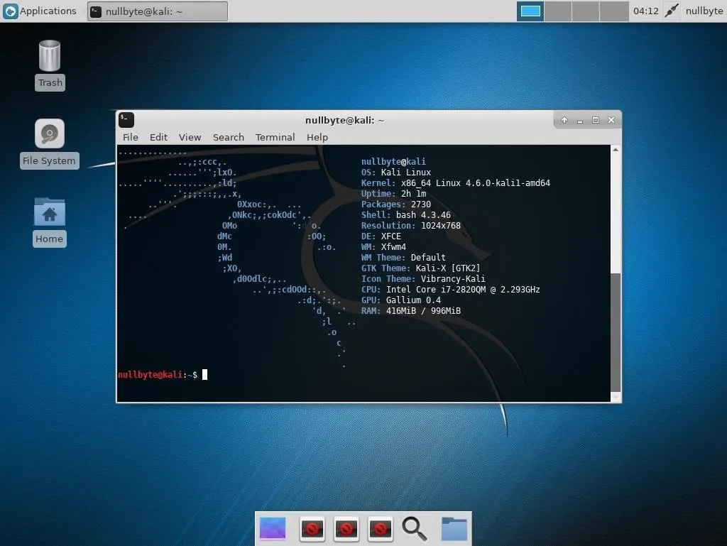Screen dimensions: 727x546
Task: Click the File System label on desktop
Action: point(49,161)
